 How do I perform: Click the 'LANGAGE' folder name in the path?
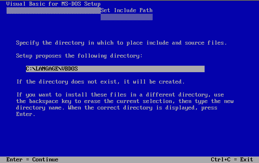[x=47, y=69]
